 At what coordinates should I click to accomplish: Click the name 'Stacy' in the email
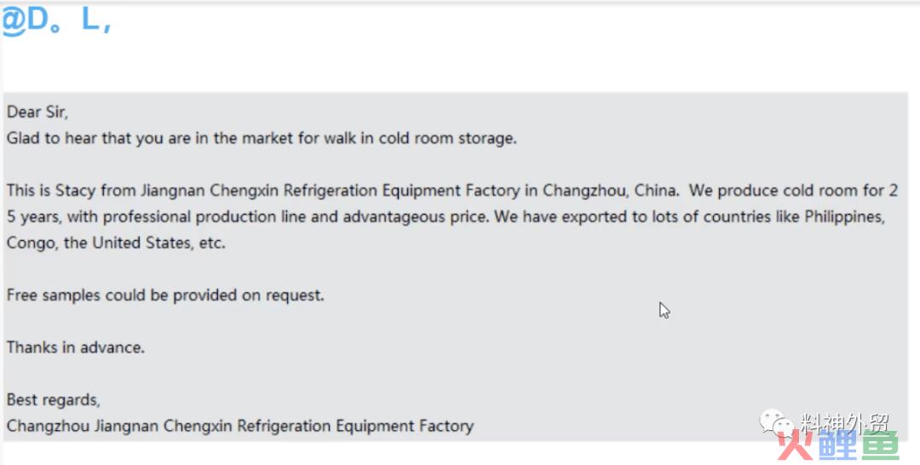[76, 191]
